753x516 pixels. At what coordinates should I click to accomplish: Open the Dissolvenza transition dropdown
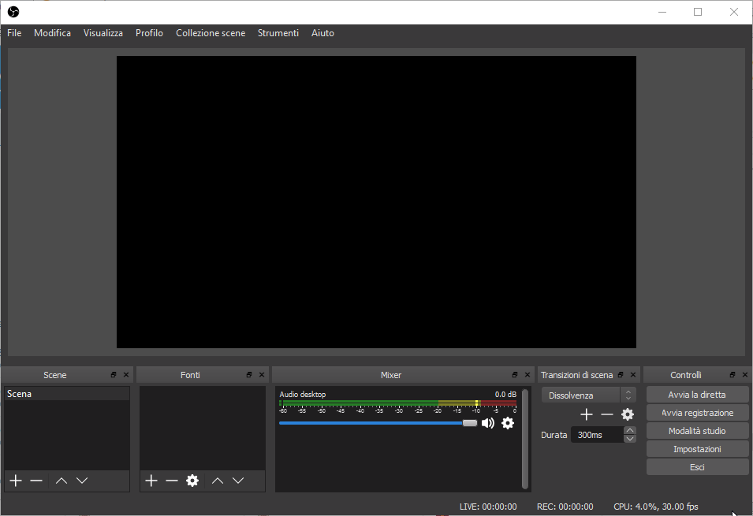click(589, 395)
